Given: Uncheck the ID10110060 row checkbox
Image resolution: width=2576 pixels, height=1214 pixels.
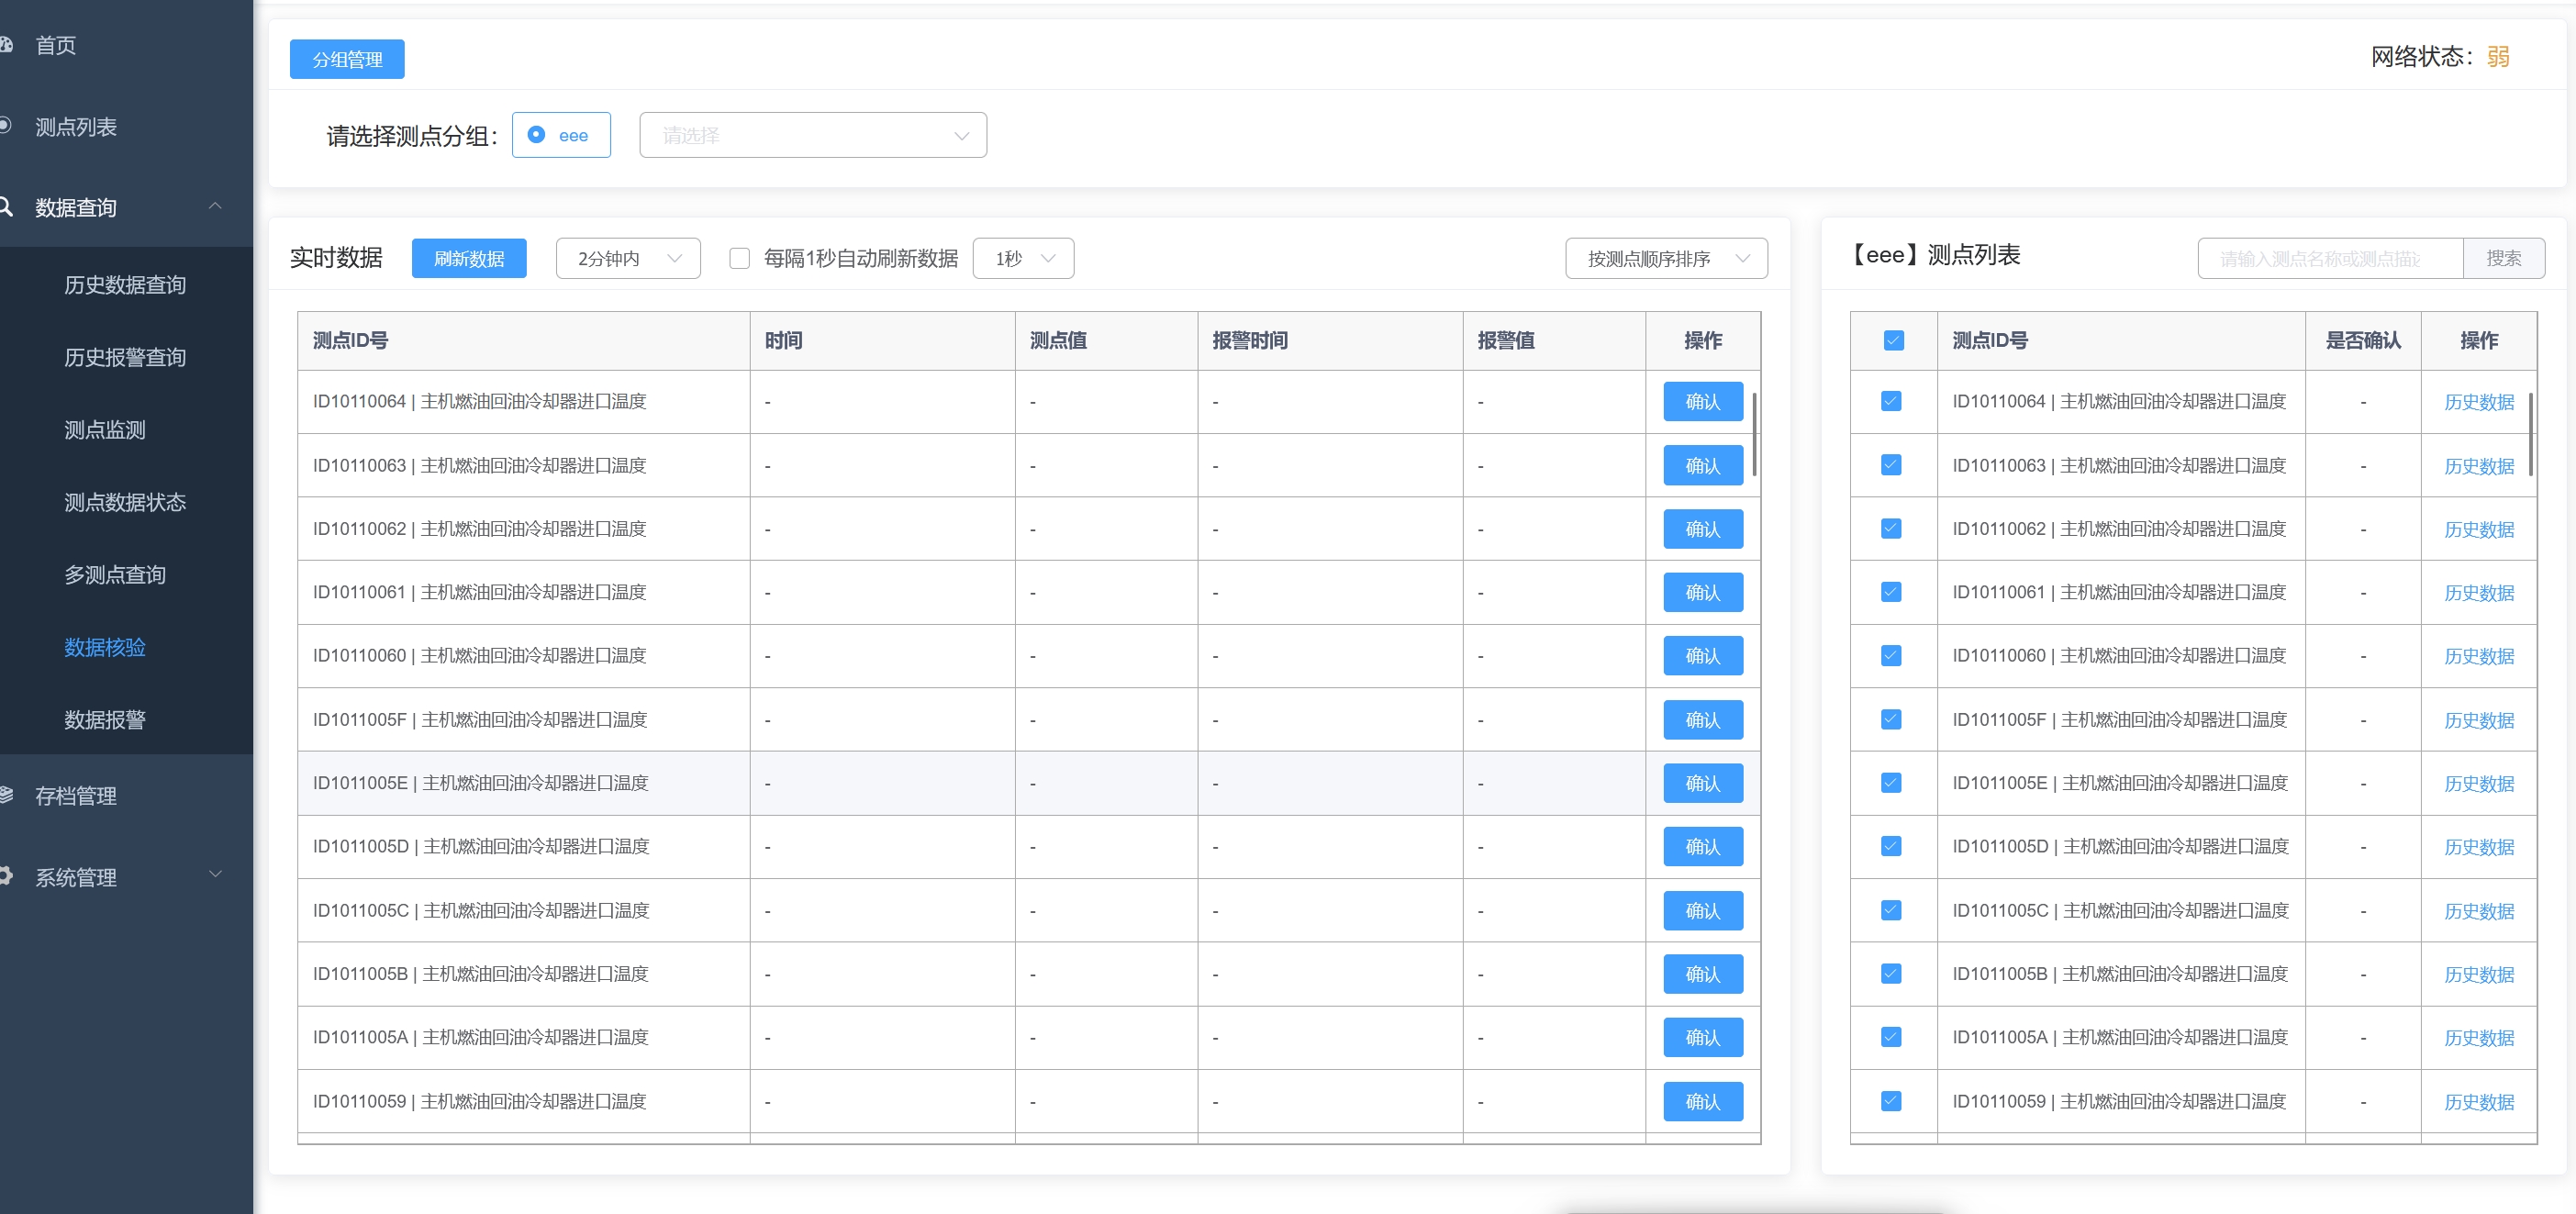Looking at the screenshot, I should pyautogui.click(x=1891, y=655).
